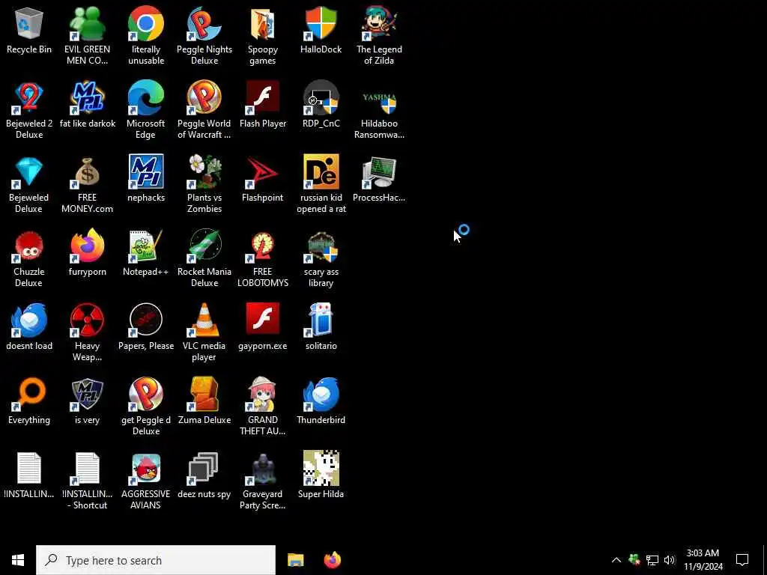767x575 pixels.
Task: Select the get Peggle d Deluxe icon
Action: (146, 394)
